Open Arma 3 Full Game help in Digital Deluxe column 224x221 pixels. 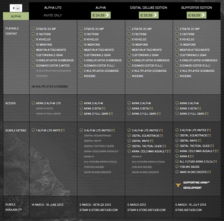(159, 114)
